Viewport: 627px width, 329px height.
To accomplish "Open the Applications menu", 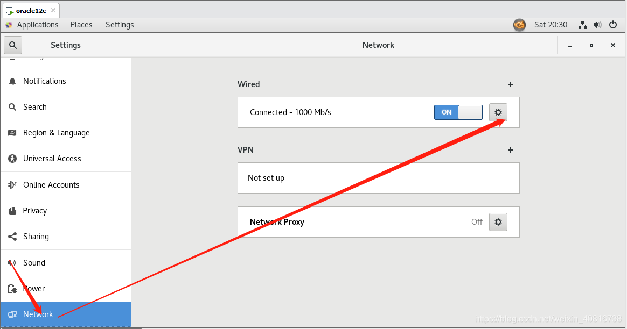I will click(38, 25).
